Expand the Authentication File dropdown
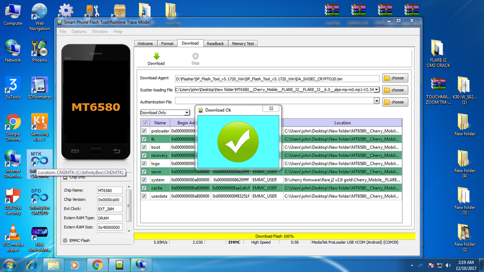484x272 pixels. click(x=377, y=101)
